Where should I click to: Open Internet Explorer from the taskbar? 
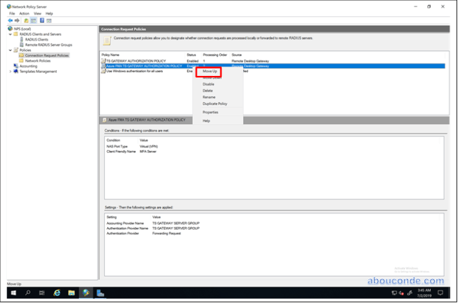tap(57, 293)
